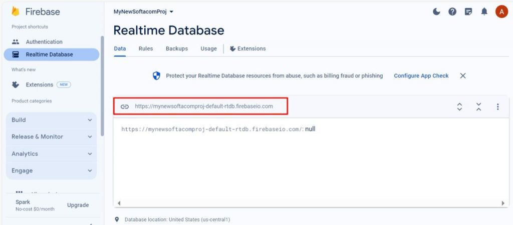The image size is (513, 225).
Task: Click the link icon beside database URL
Action: [125, 106]
